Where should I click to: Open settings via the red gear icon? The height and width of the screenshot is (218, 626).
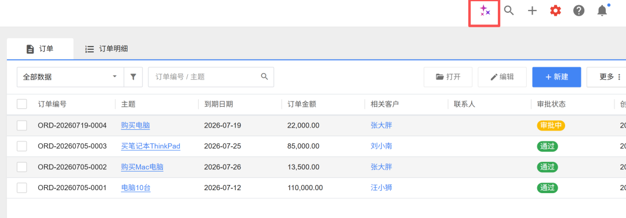click(x=555, y=11)
